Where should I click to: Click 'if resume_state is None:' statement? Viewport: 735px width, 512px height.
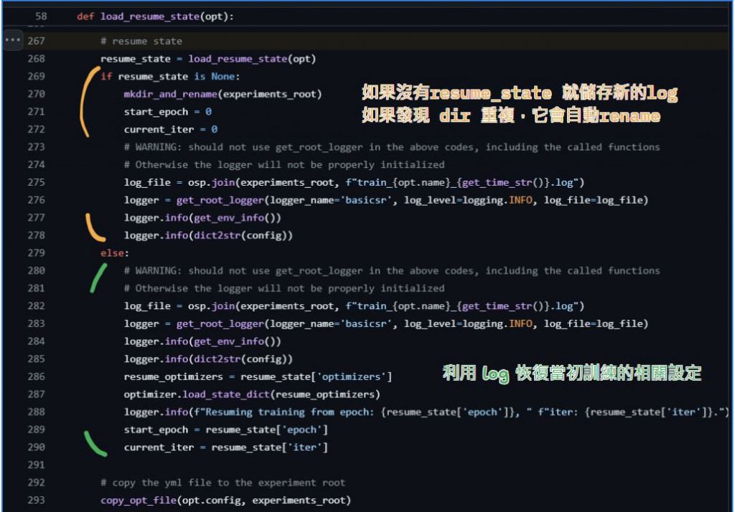[170, 76]
